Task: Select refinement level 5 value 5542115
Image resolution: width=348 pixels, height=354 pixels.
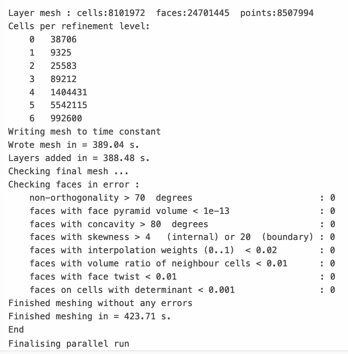Action: (69, 105)
